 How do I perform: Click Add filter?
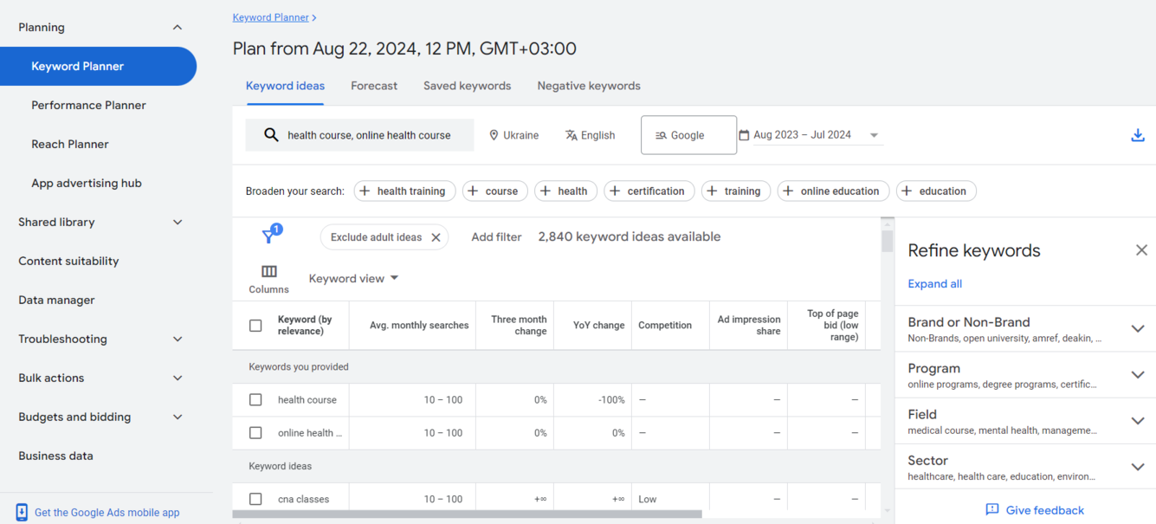pos(496,237)
